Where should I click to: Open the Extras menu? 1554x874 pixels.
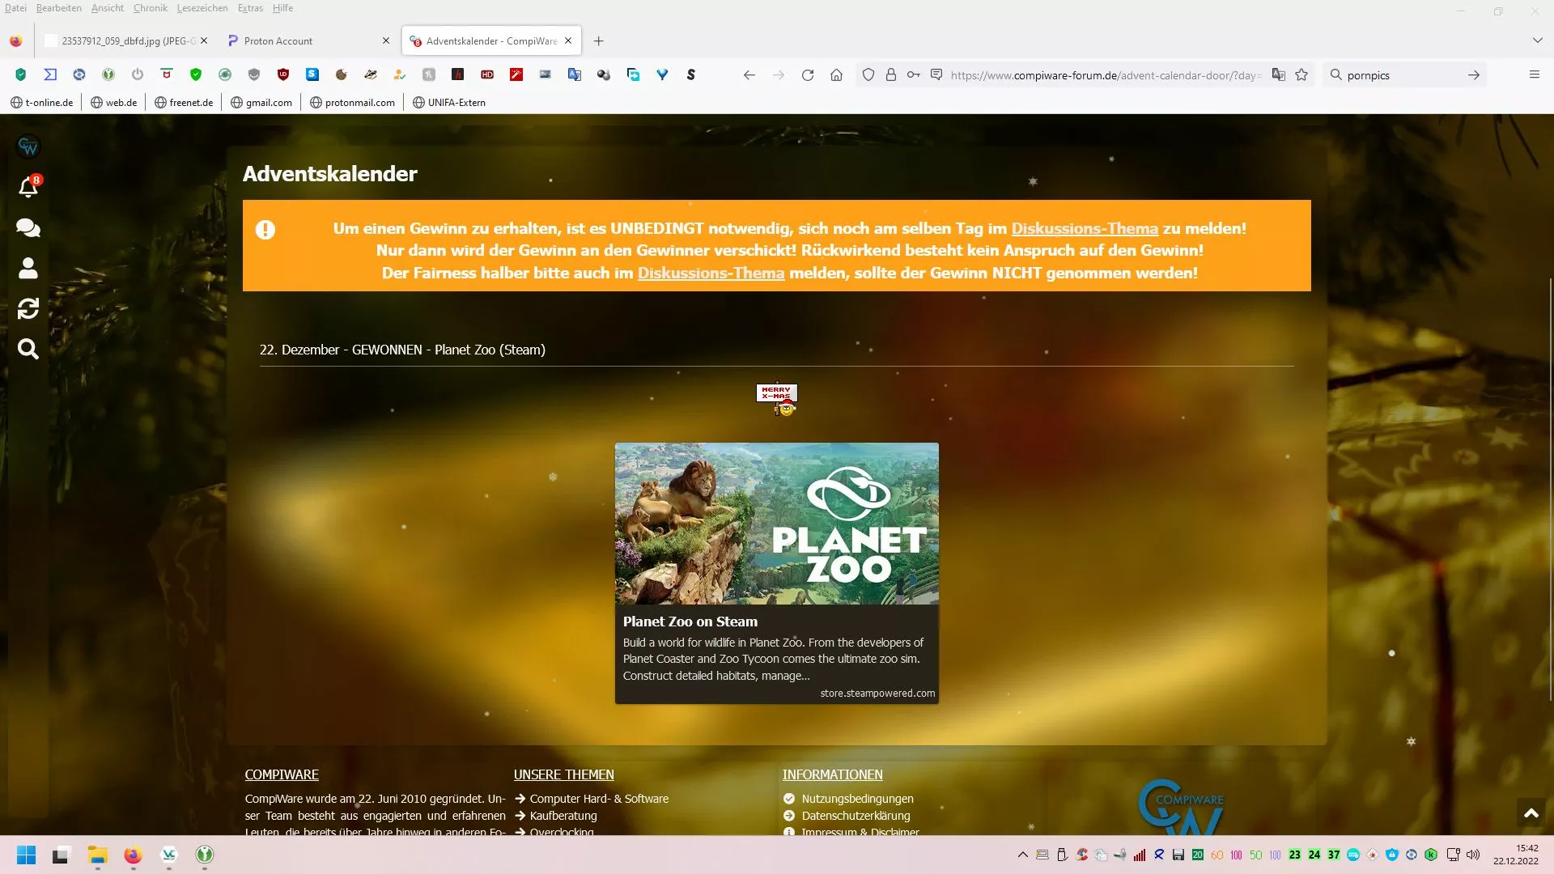click(250, 8)
